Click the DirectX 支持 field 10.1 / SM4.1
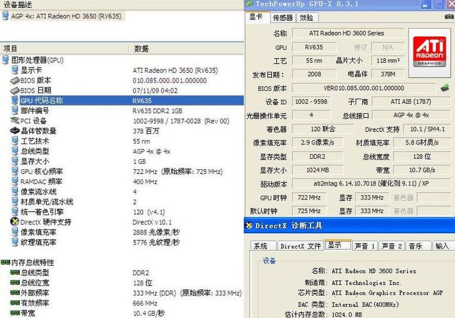 (427, 129)
